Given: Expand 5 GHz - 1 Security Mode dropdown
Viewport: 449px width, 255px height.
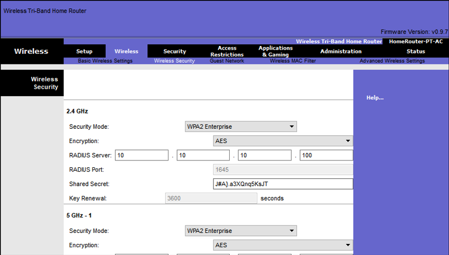Looking at the screenshot, I should coord(240,231).
